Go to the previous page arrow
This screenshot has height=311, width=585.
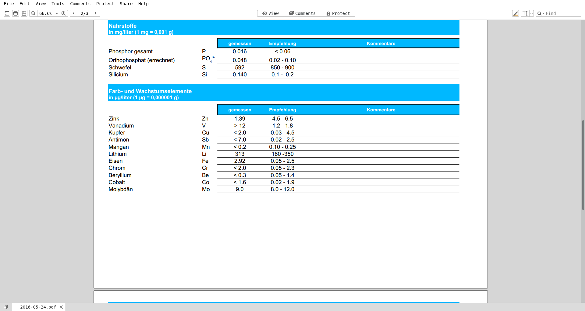click(x=74, y=13)
